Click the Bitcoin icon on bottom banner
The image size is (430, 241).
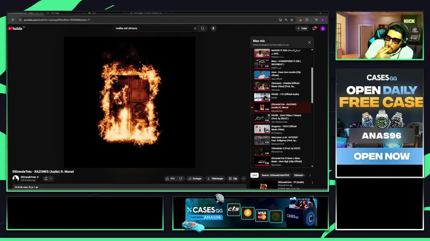[x=248, y=213]
